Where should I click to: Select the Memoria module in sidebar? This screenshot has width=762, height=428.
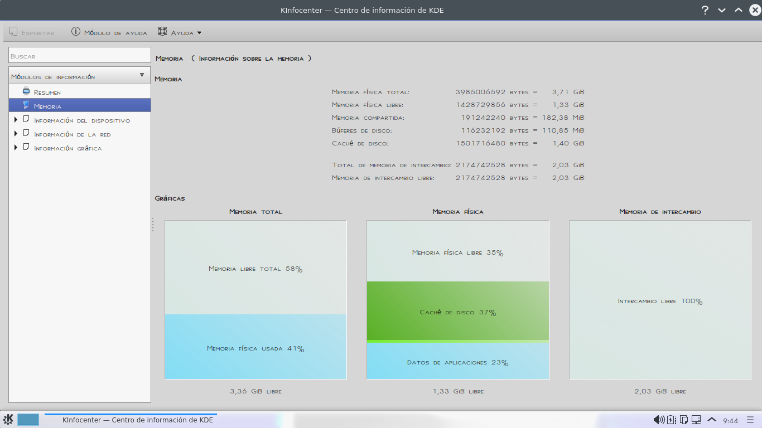[x=47, y=106]
